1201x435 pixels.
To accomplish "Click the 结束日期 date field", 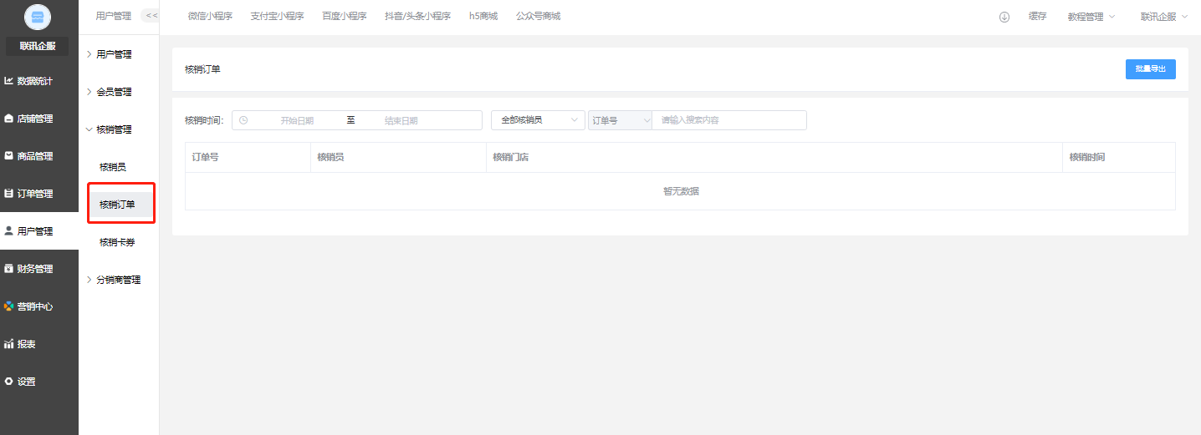I will [401, 120].
